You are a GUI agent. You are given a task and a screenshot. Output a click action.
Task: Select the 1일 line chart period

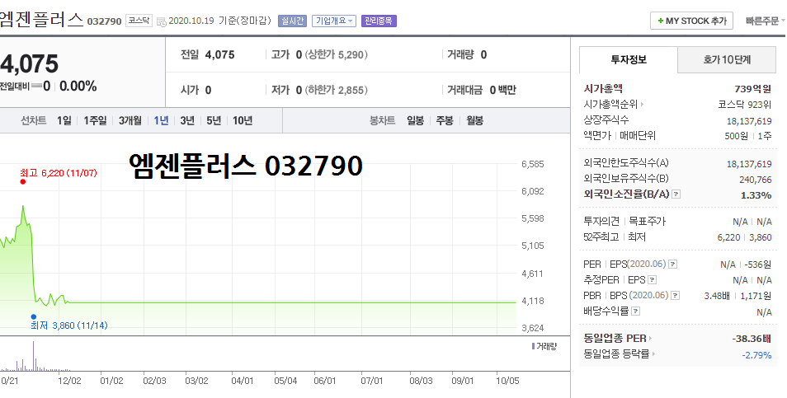(x=64, y=121)
